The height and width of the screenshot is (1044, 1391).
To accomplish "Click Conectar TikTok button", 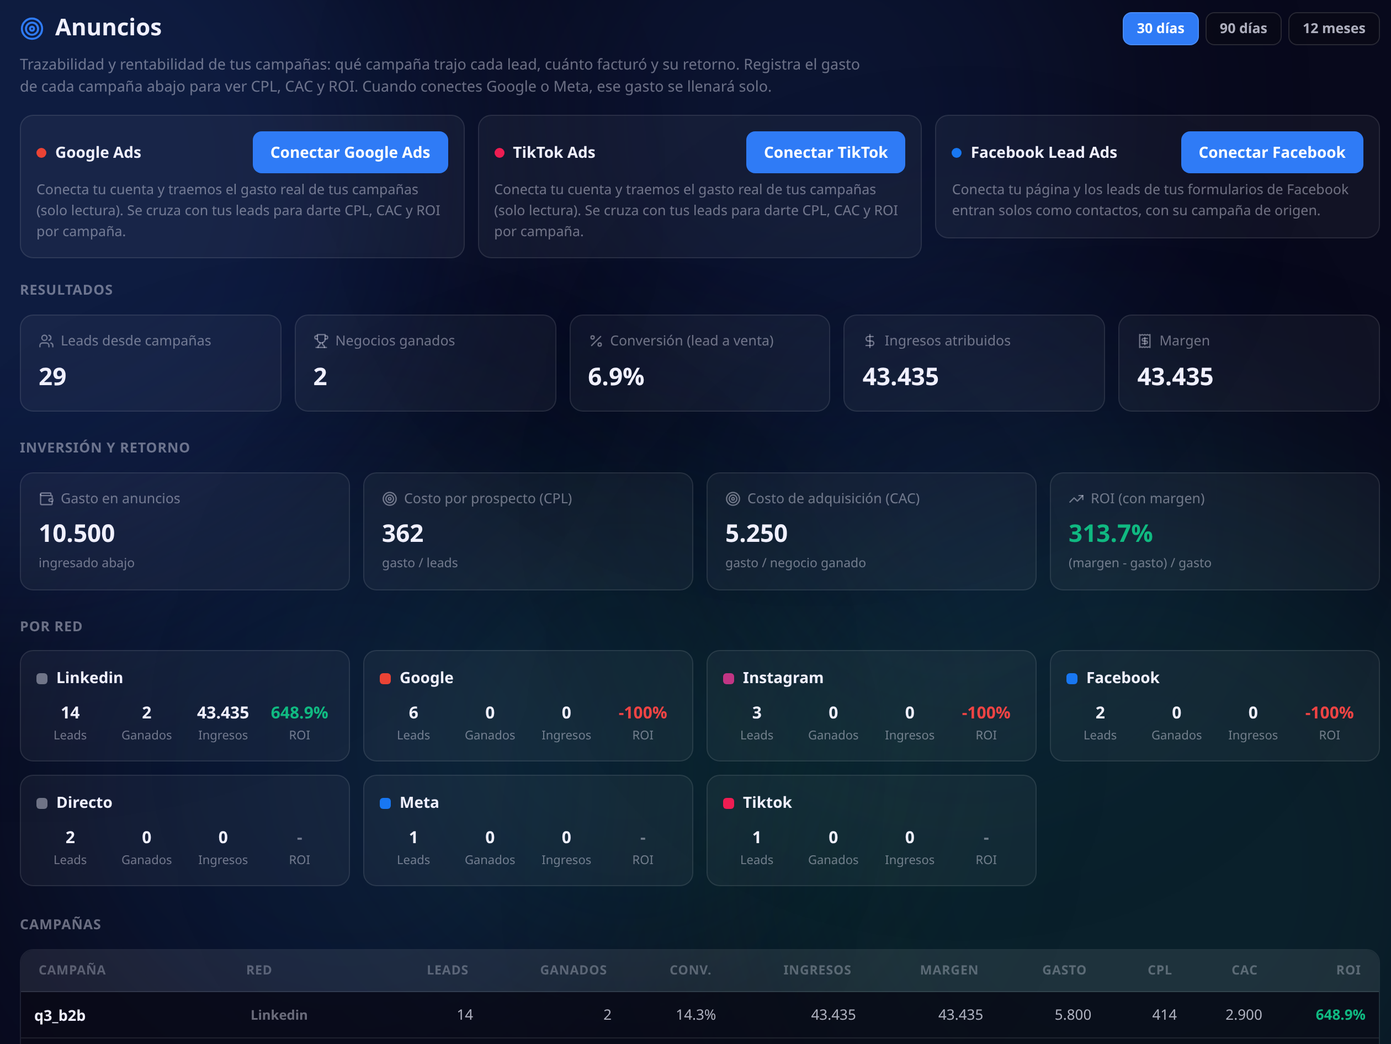I will coord(826,152).
